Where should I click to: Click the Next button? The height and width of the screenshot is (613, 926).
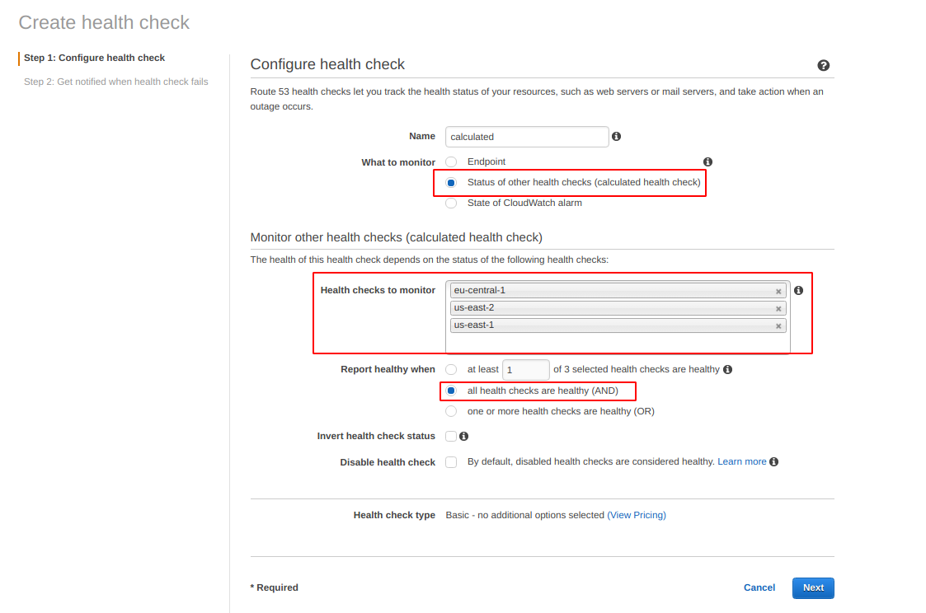(813, 587)
